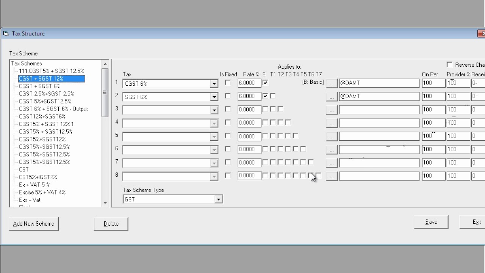The image size is (485, 273).
Task: Select CST5%+IGST2% scheme
Action: [38, 177]
